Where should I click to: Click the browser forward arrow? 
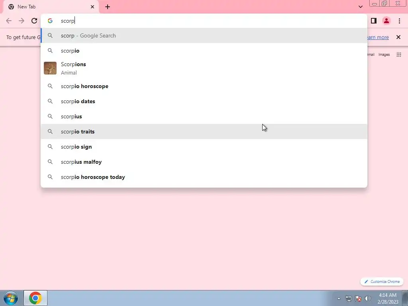click(22, 21)
